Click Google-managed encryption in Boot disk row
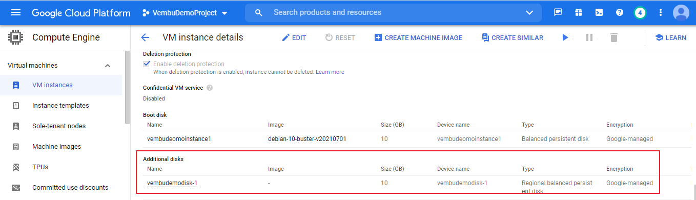Image resolution: width=696 pixels, height=200 pixels. tap(629, 138)
